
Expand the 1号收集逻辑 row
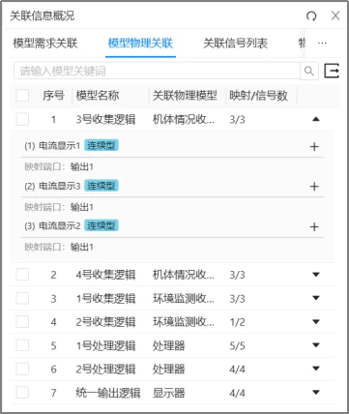pyautogui.click(x=316, y=298)
